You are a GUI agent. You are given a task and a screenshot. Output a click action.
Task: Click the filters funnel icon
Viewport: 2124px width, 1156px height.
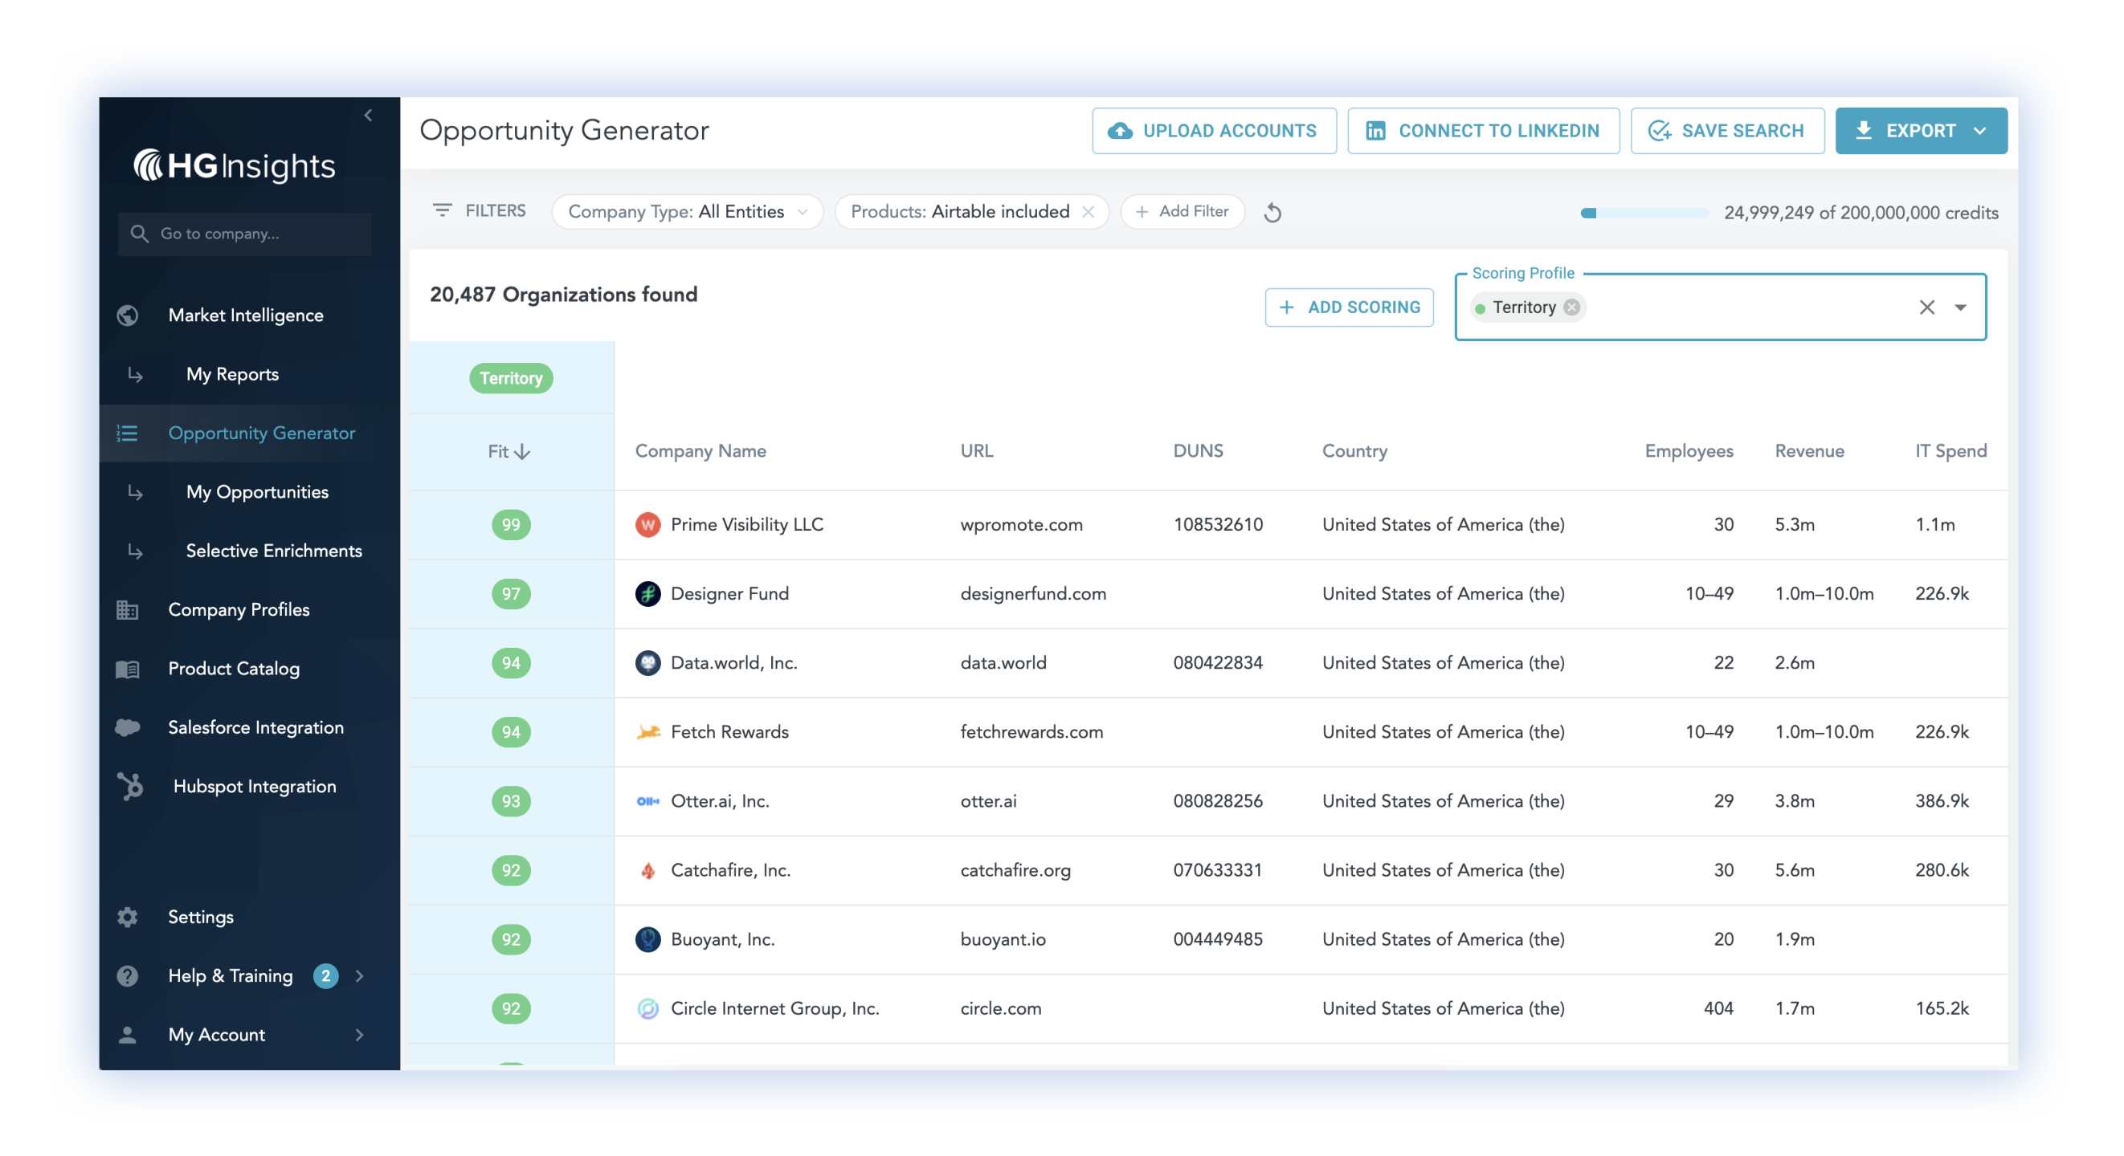point(442,211)
